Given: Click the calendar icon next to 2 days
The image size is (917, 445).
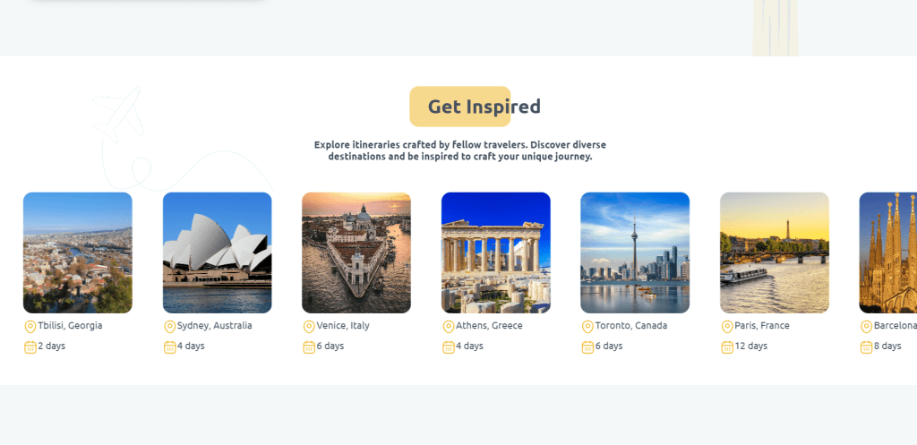Looking at the screenshot, I should click(30, 347).
